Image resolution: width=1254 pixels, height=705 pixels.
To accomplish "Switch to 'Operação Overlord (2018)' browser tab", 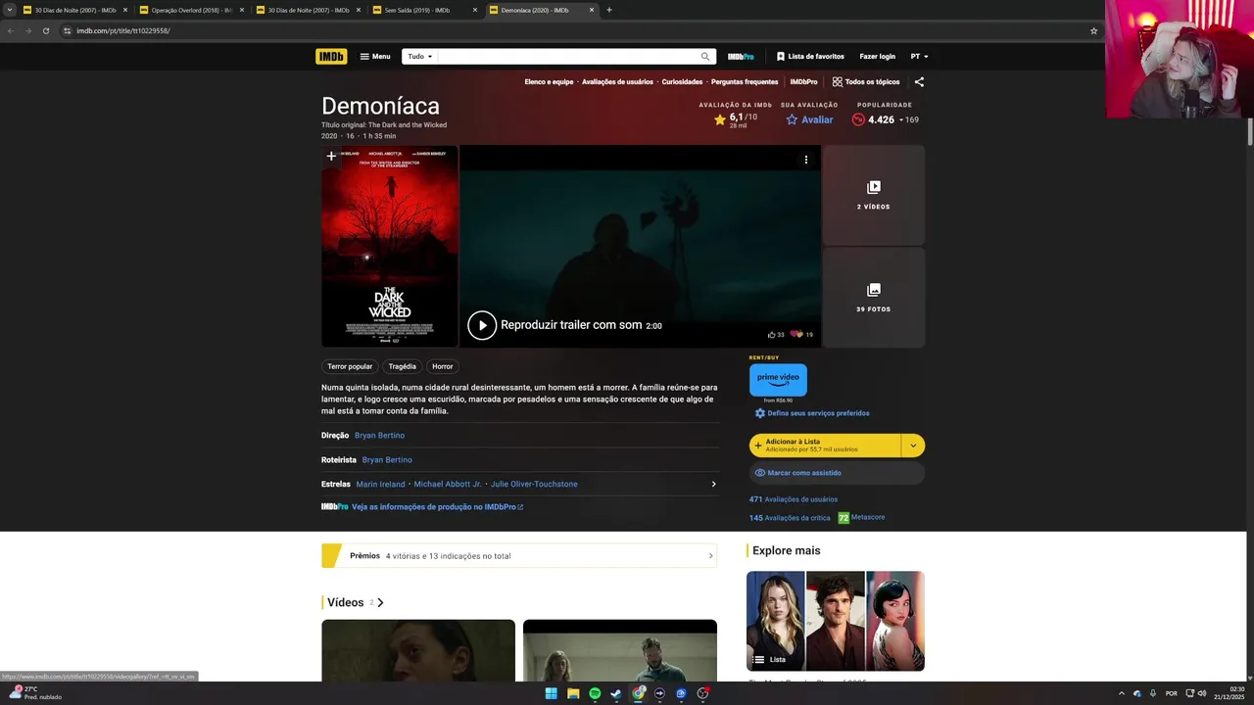I will [191, 10].
